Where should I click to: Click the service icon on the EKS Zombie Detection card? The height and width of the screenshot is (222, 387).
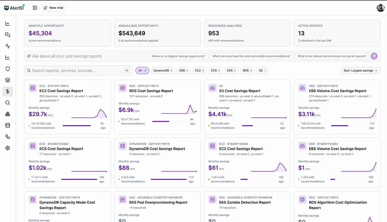[212, 200]
